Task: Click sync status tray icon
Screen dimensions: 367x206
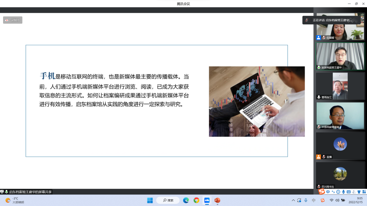Action: [299, 200]
